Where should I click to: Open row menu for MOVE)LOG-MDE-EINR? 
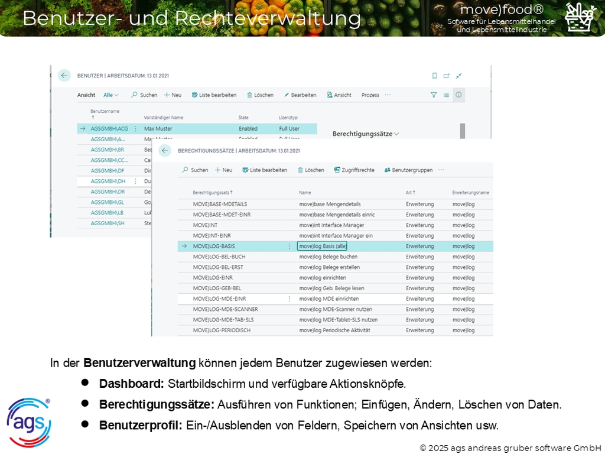pos(290,299)
